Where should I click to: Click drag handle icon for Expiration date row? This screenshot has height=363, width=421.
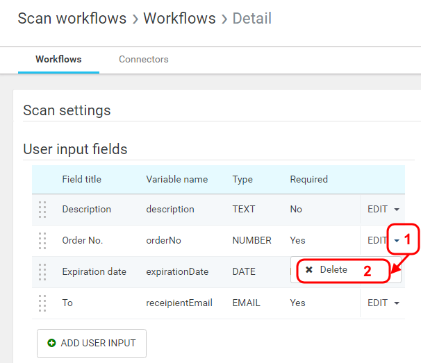pos(42,271)
